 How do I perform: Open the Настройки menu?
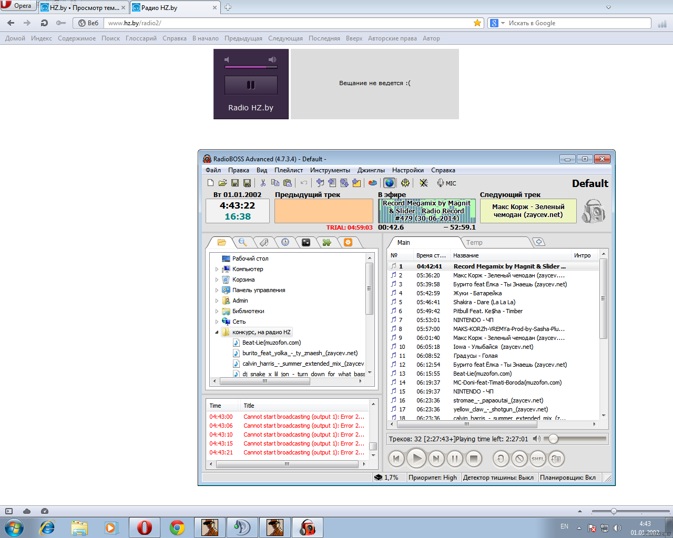click(x=408, y=170)
